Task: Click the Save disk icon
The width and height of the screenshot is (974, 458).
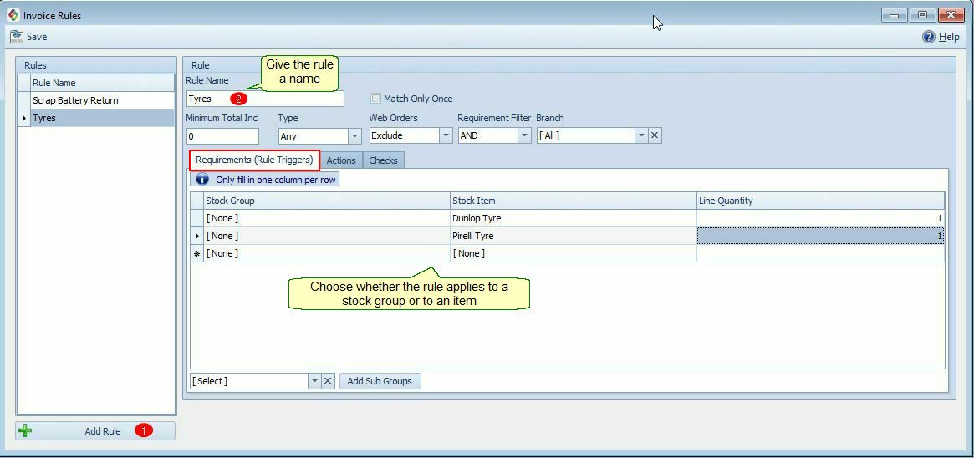Action: (16, 37)
